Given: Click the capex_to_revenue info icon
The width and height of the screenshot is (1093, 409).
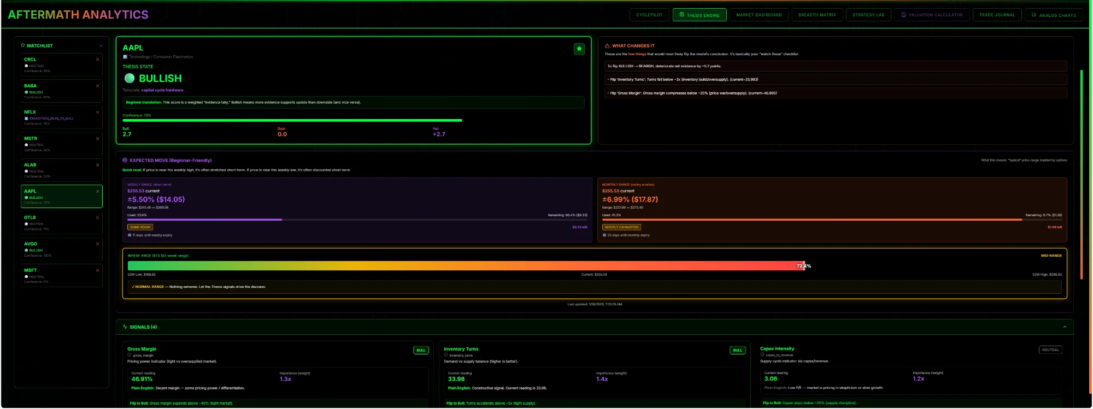Looking at the screenshot, I should coord(762,354).
